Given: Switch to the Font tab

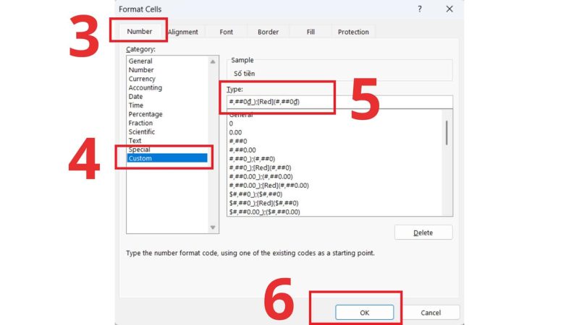Looking at the screenshot, I should tap(226, 32).
